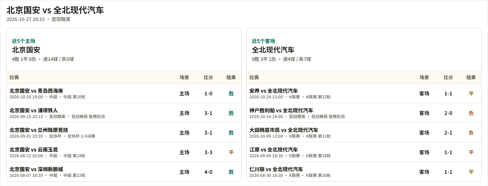
Task: Click the 近5个主场 label
Action: (x=24, y=41)
